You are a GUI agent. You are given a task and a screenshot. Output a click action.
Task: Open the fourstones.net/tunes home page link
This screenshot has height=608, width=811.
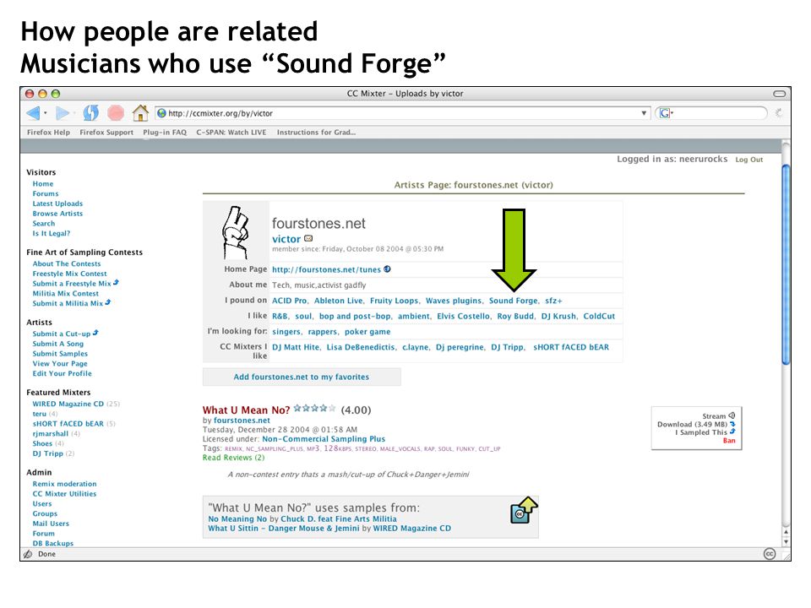pos(326,269)
